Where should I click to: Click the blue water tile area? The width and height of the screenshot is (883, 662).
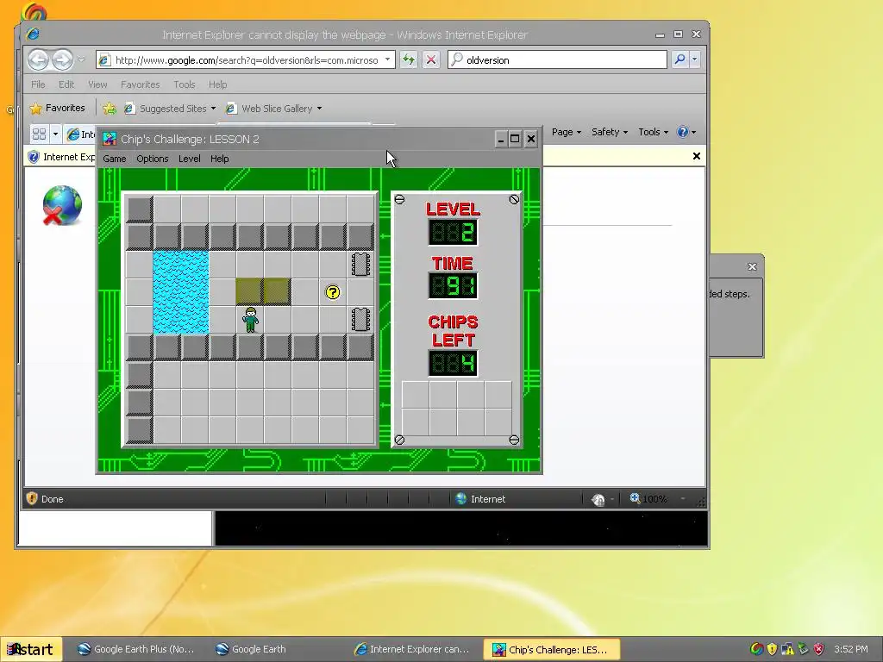tap(181, 292)
